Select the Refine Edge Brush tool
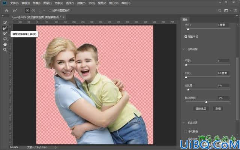Screen dimensions: 240x150 (x=5, y=28)
